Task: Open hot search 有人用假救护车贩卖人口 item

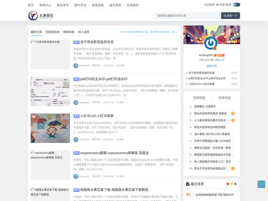Action: (x=213, y=162)
